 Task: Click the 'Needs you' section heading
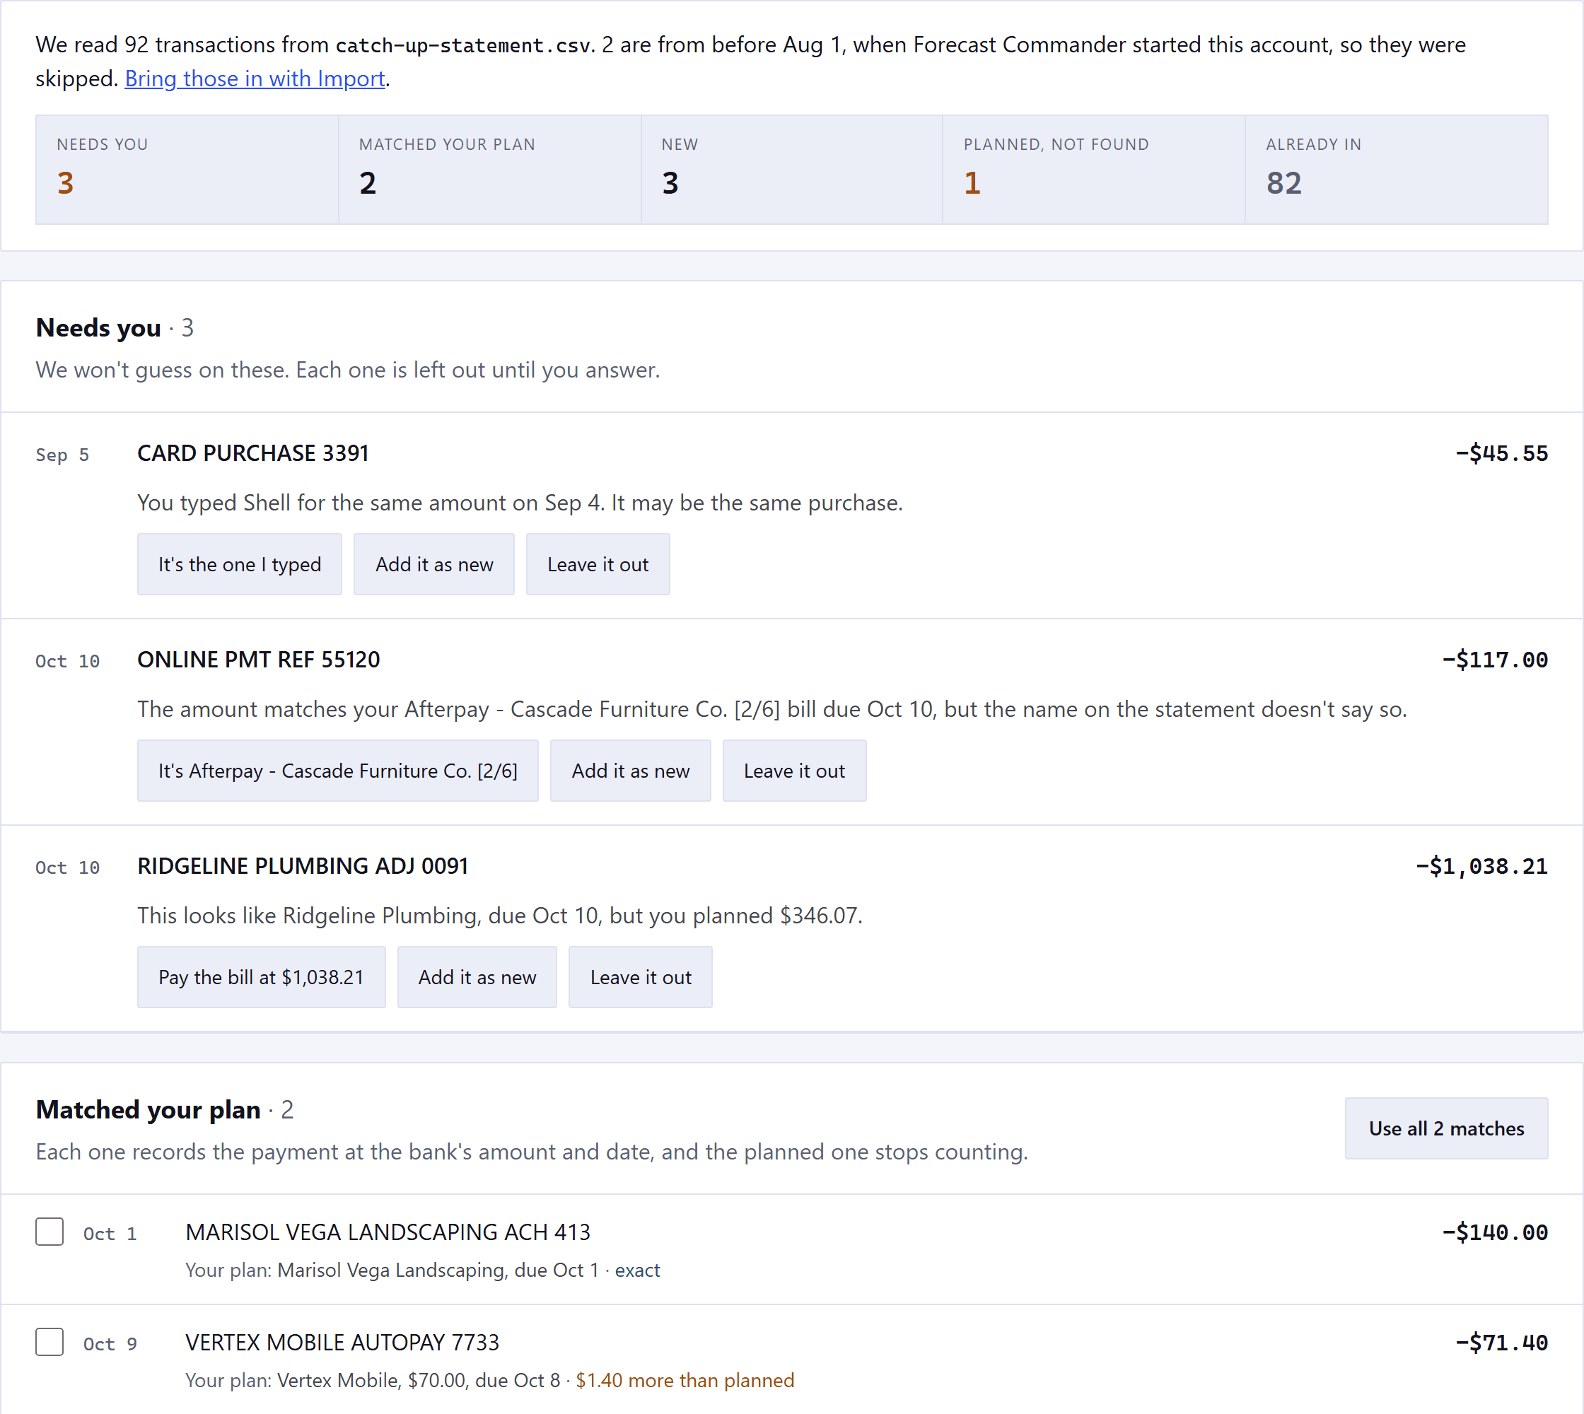99,328
